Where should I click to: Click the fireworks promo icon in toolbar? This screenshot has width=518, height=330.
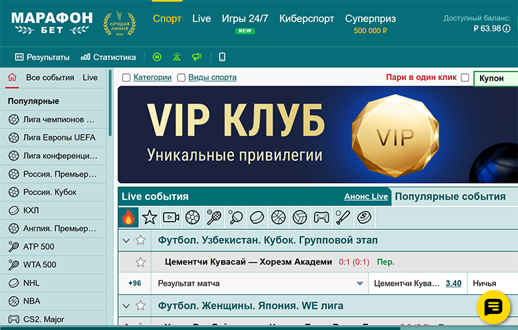pyautogui.click(x=177, y=57)
